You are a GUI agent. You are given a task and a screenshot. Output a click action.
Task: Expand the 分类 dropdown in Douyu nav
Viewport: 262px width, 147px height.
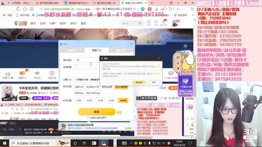tap(52, 23)
